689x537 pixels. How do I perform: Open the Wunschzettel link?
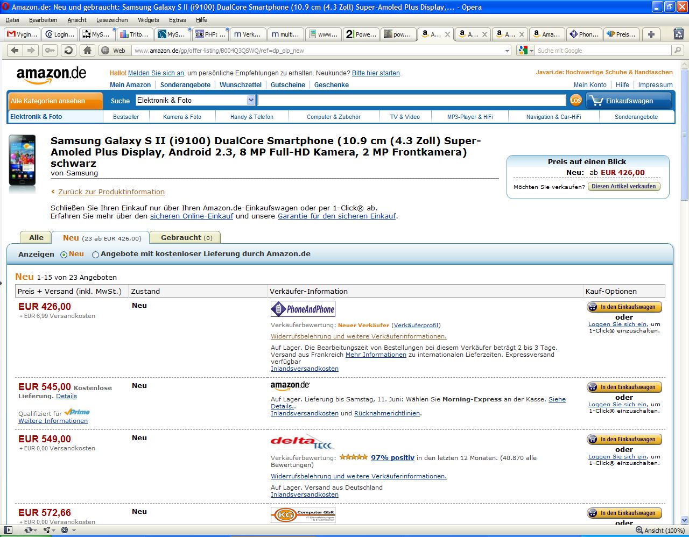click(241, 85)
